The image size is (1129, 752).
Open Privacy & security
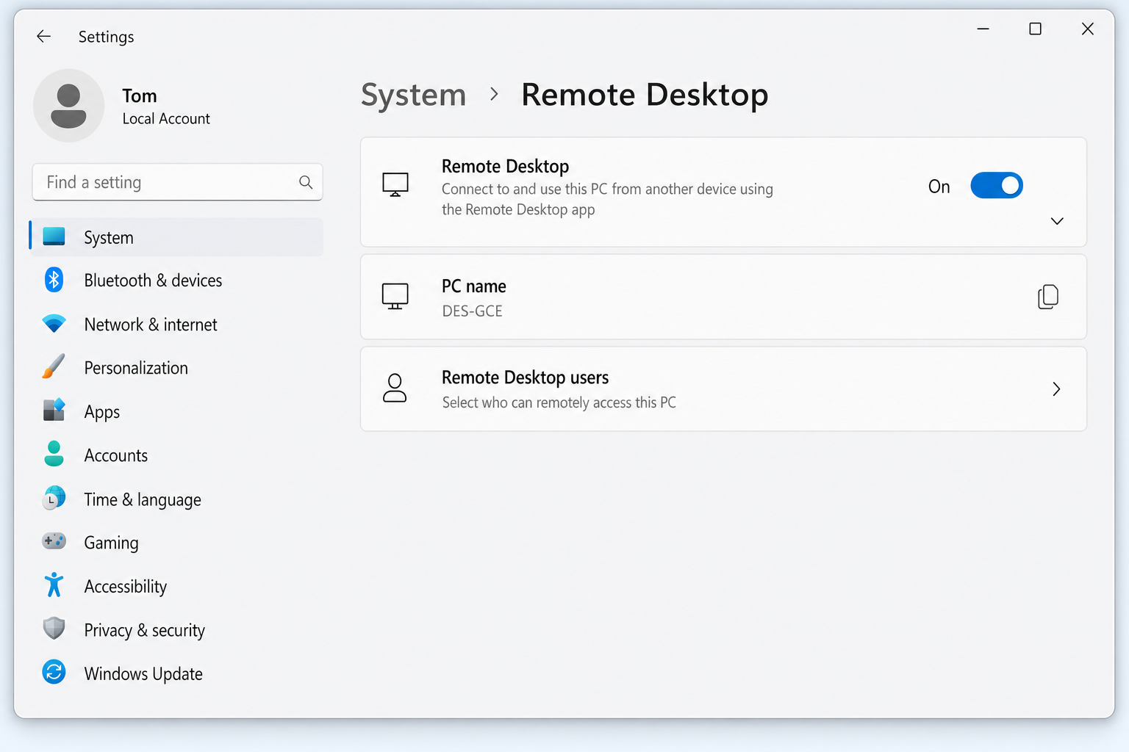[x=176, y=630]
